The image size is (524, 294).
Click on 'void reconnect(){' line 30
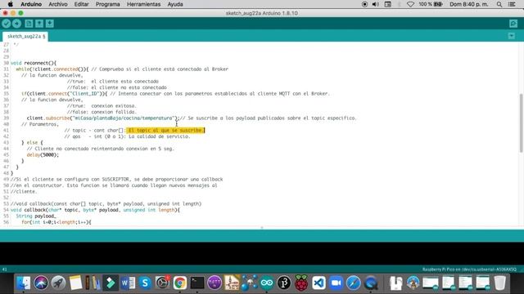click(x=34, y=63)
